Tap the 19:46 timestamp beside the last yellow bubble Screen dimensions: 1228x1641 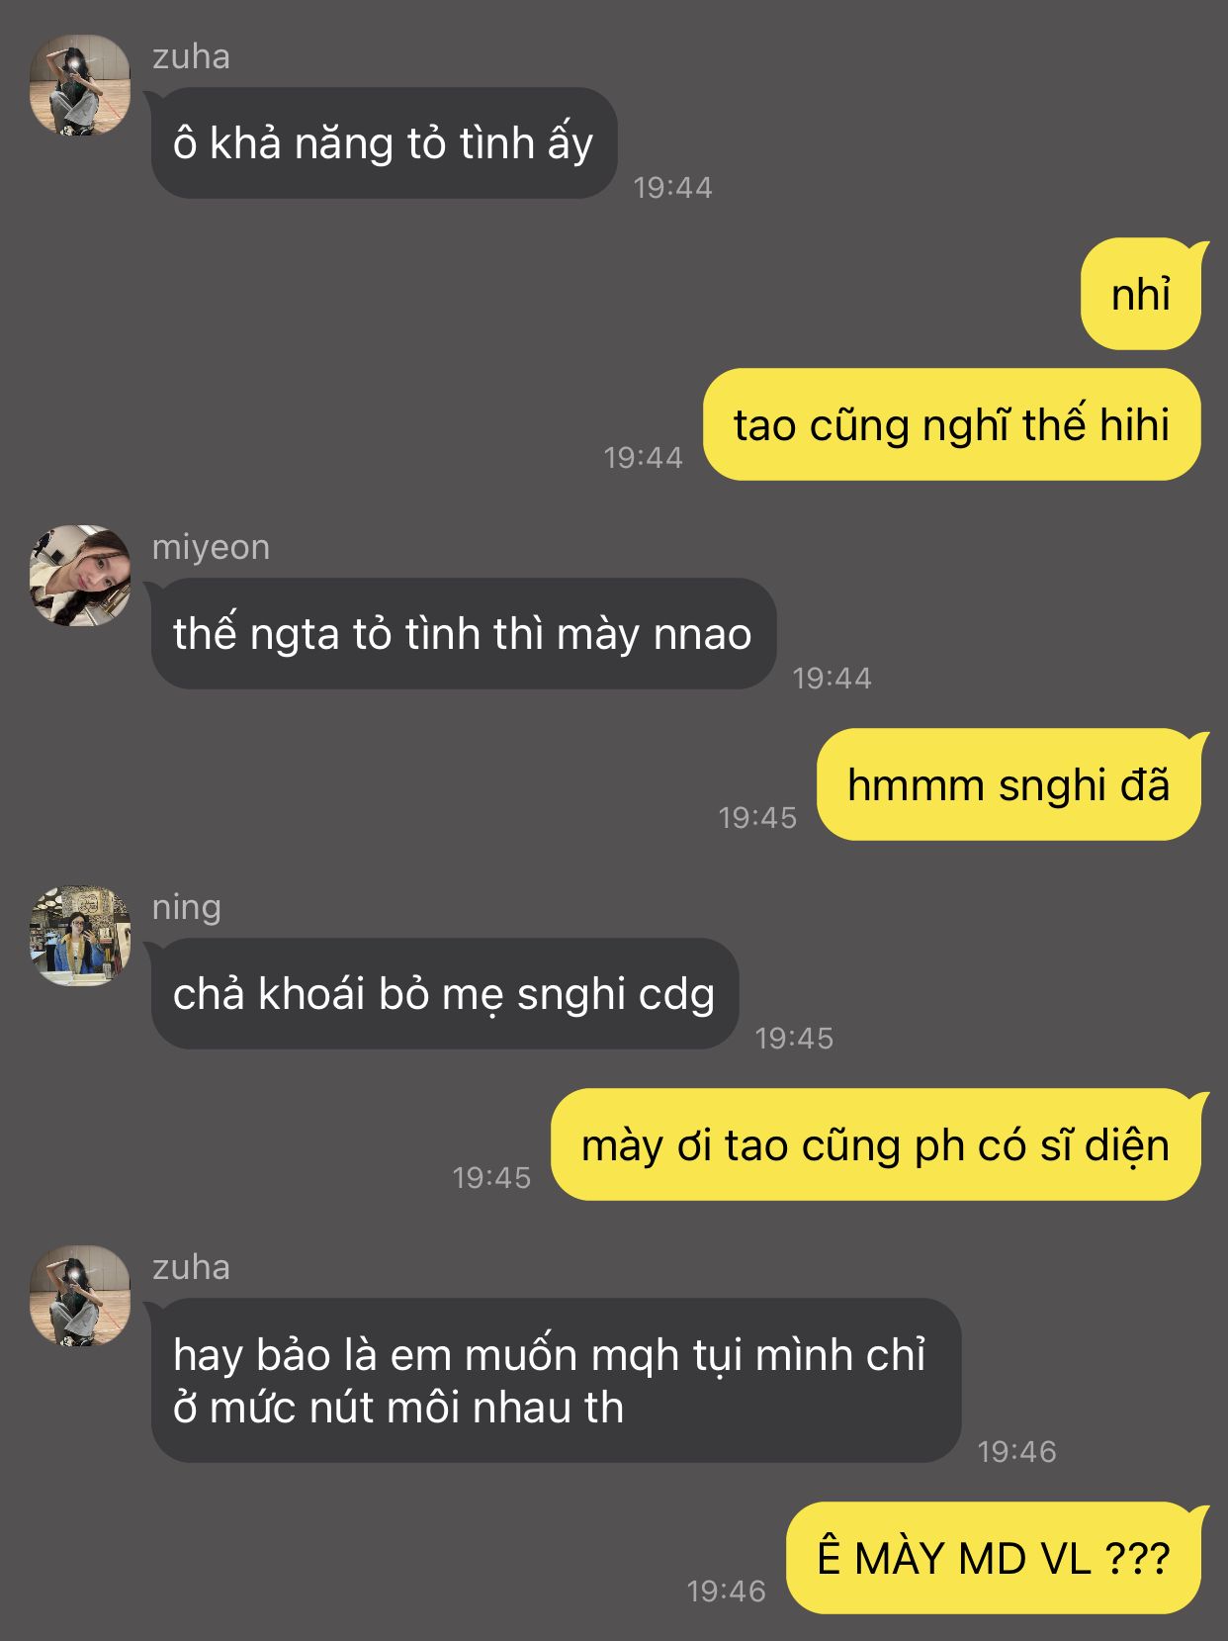click(727, 1591)
